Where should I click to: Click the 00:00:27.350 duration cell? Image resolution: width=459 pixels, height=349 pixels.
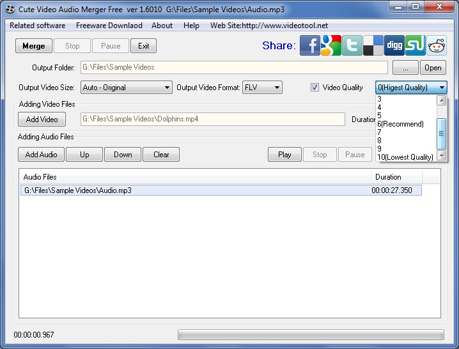pos(392,190)
